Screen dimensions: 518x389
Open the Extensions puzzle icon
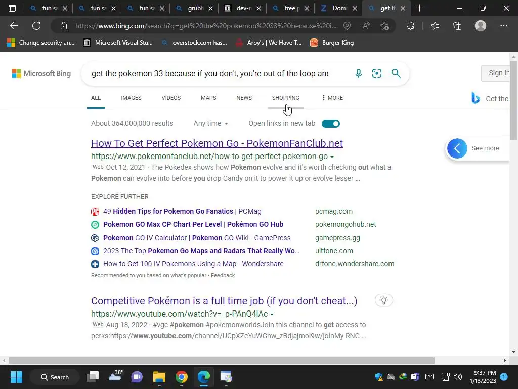coord(410,26)
